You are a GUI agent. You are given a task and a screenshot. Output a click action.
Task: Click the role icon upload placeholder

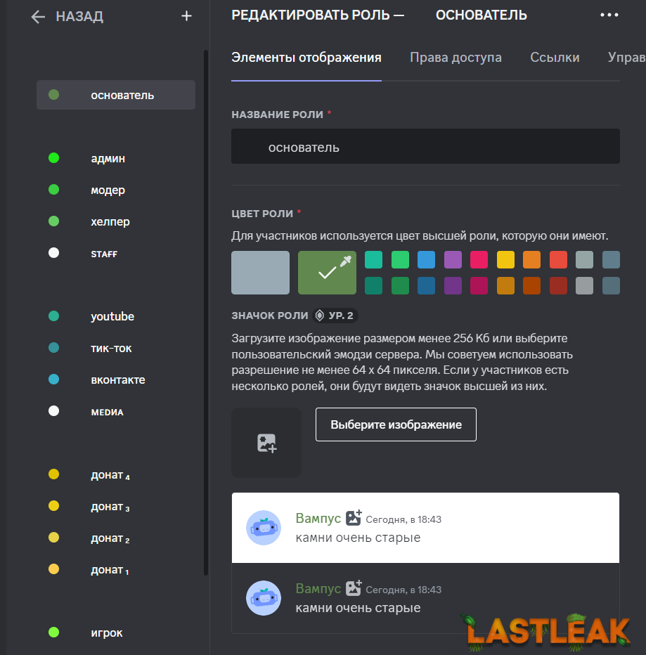point(266,443)
